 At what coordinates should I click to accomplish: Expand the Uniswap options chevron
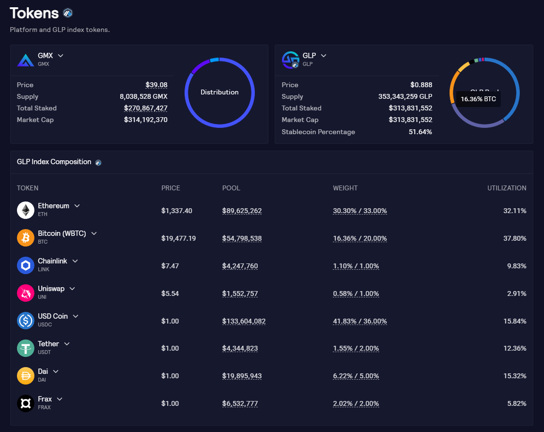(x=72, y=289)
